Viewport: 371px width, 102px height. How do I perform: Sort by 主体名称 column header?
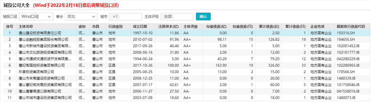point(26,26)
